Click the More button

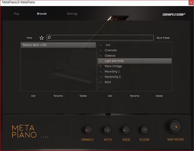tap(29, 38)
